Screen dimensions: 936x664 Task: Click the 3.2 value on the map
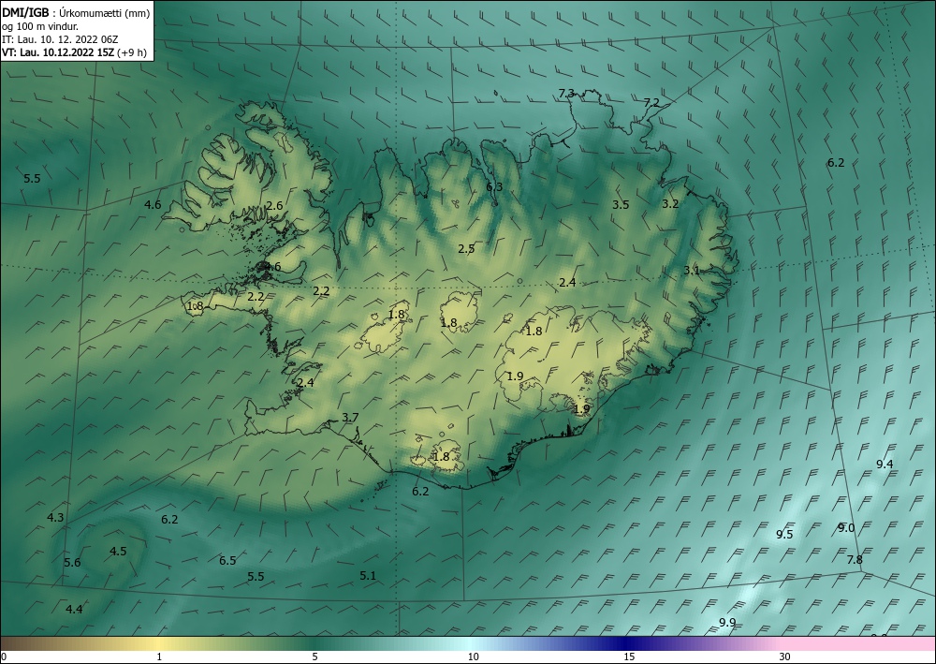point(670,203)
